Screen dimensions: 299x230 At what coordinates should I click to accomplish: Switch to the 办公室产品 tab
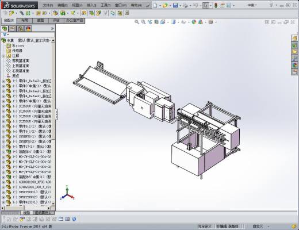(x=74, y=20)
